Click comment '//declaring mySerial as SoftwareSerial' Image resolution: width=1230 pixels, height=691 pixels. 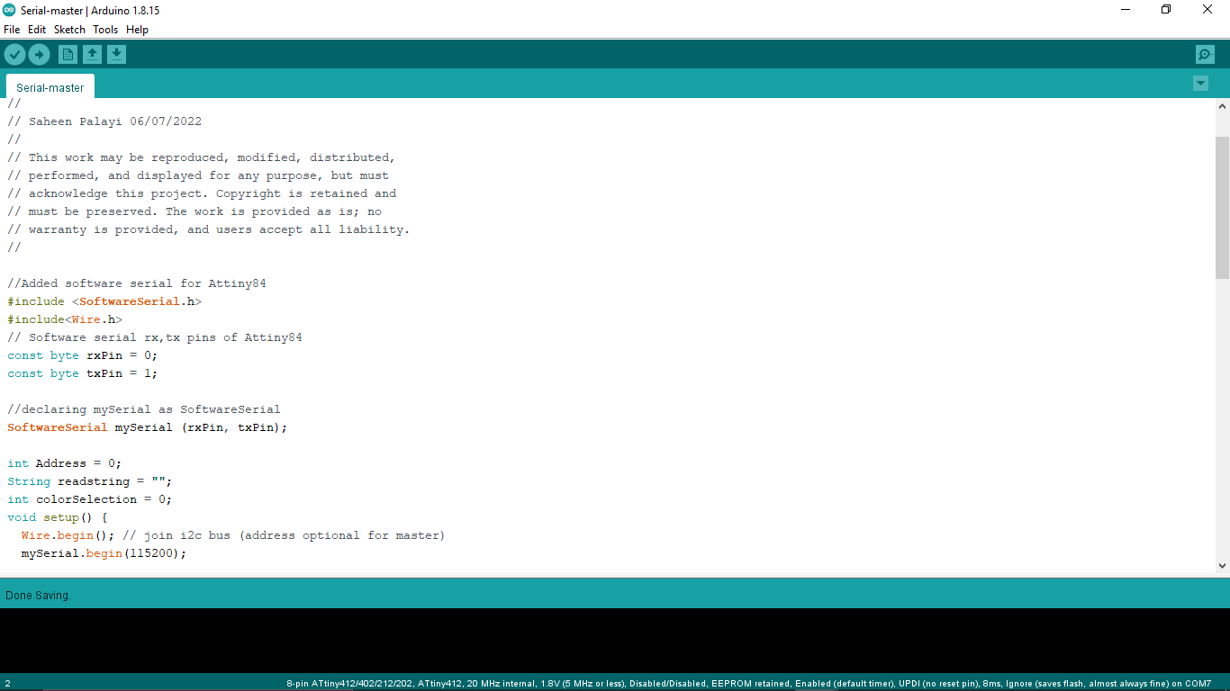point(144,409)
